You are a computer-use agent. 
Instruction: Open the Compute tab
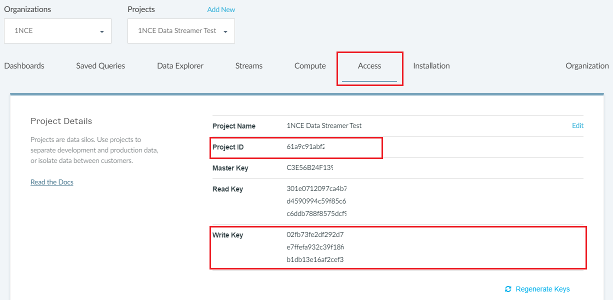click(x=310, y=66)
